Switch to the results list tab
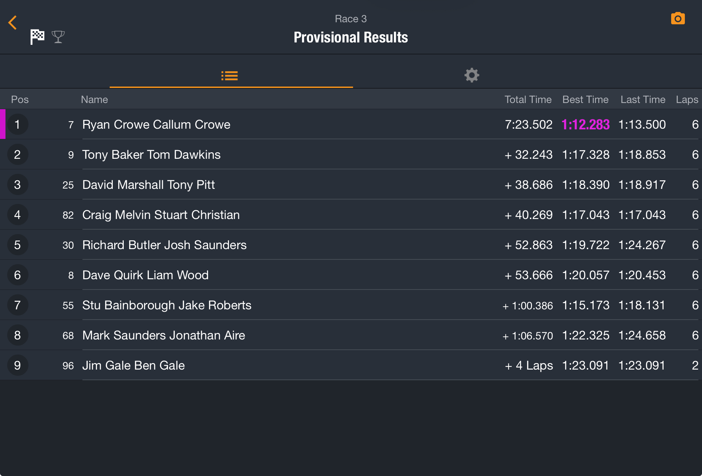Image resolution: width=702 pixels, height=476 pixels. tap(230, 76)
